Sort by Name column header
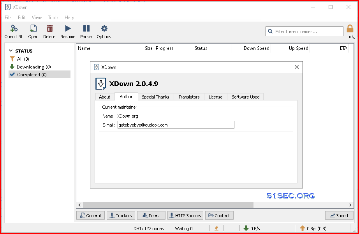 pos(96,48)
